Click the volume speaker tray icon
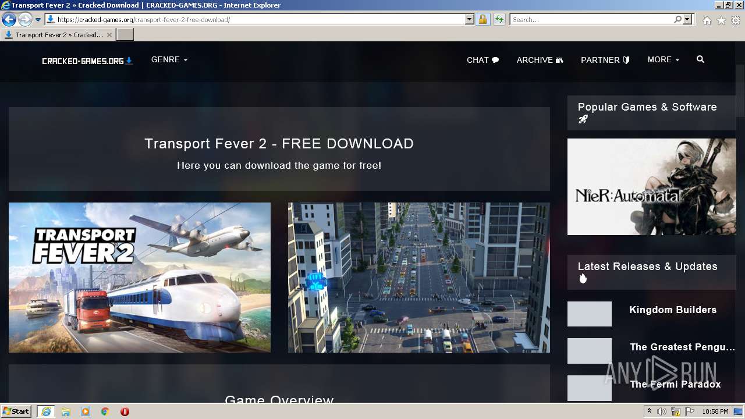Viewport: 745px width, 419px height. [662, 411]
